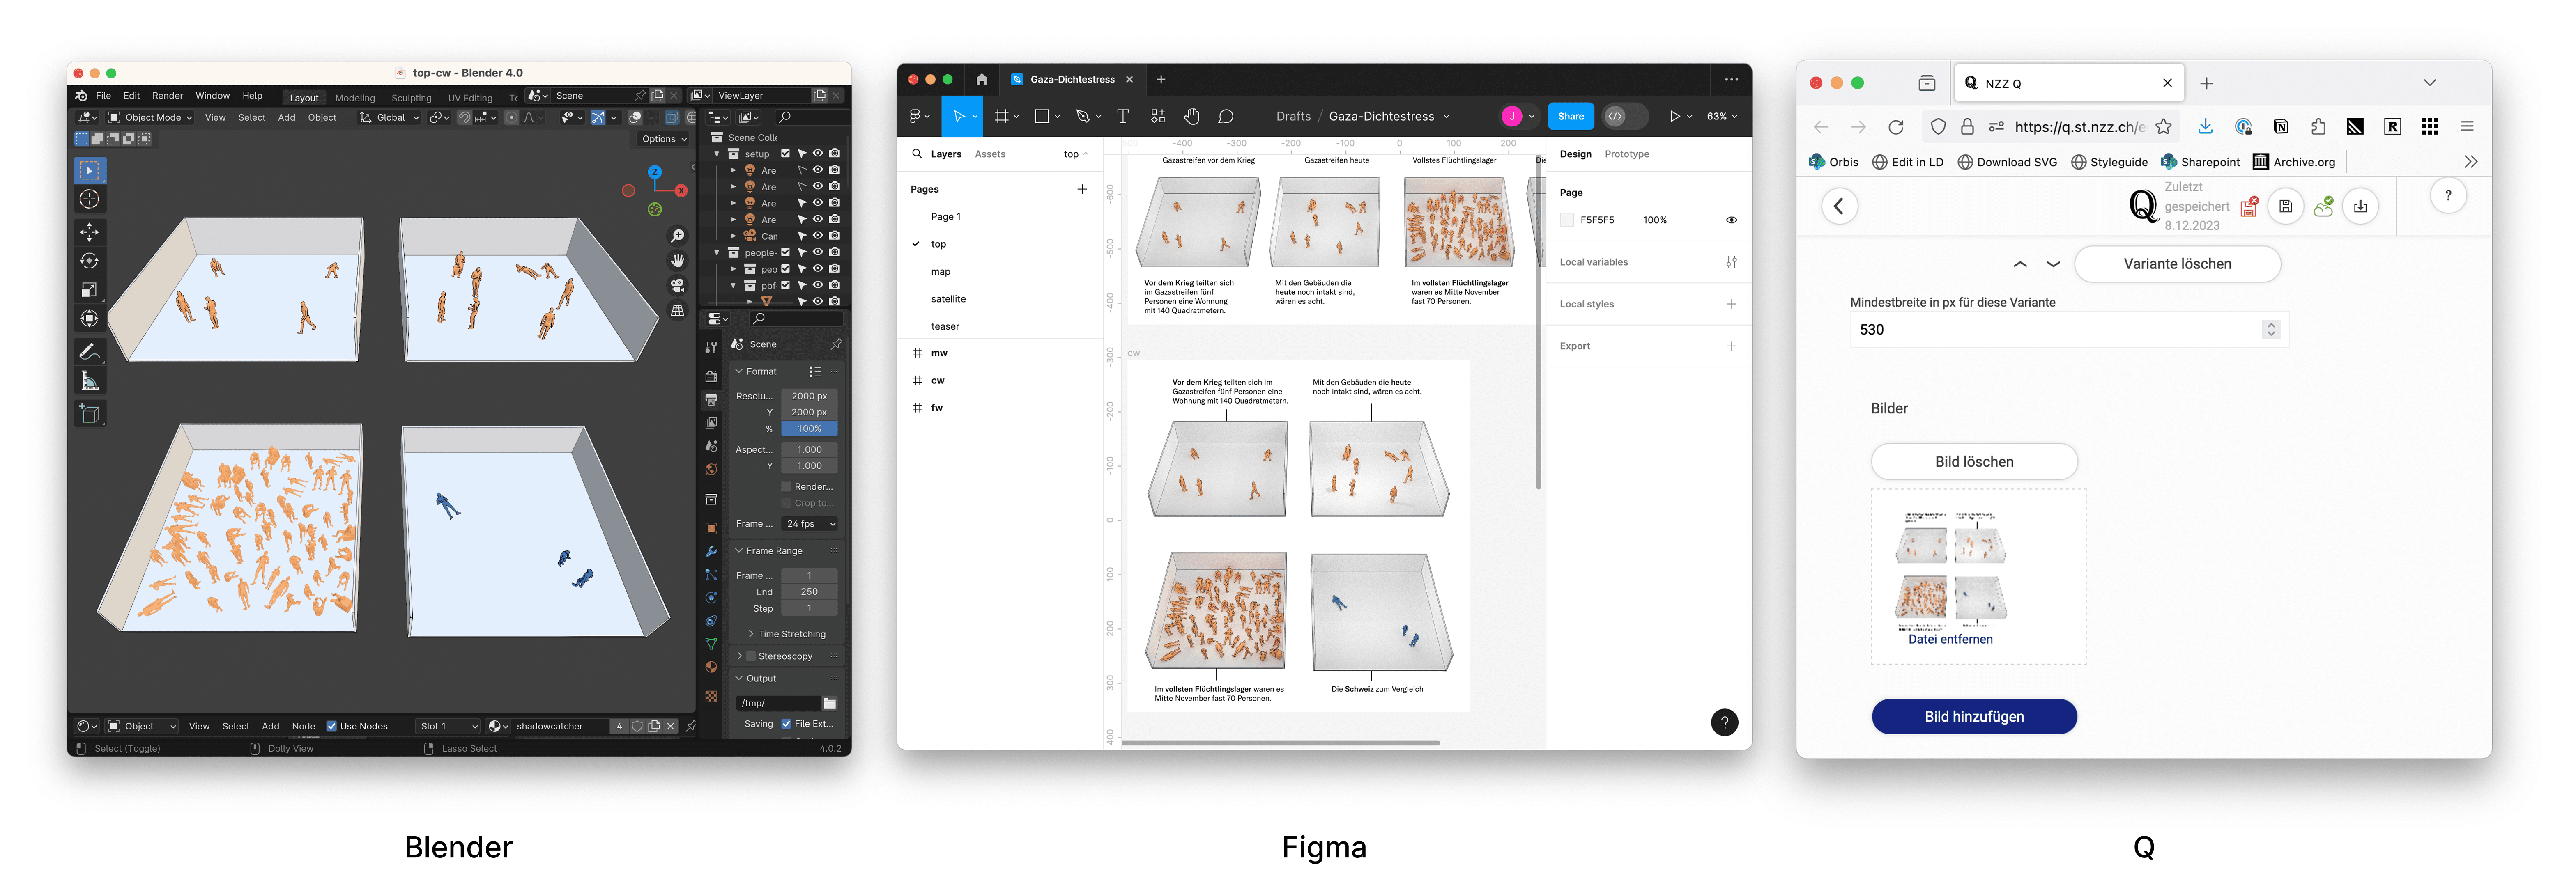This screenshot has width=2576, height=885.
Task: Toggle File Extensions checkbox in Output
Action: (787, 724)
